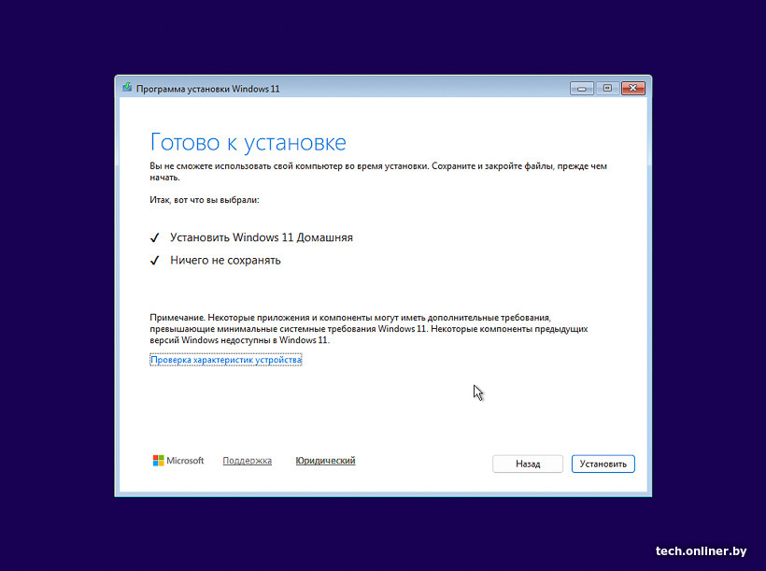Maximize the Windows 11 setup window
Screen dimensions: 766x571
[x=607, y=88]
